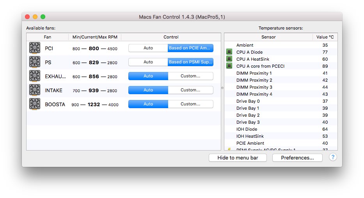The width and height of the screenshot is (364, 198).
Task: Select the CPU A Diode sensor row
Action: [x=281, y=52]
